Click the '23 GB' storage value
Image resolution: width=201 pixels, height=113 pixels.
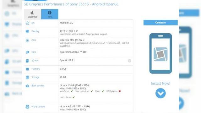coord(63,77)
